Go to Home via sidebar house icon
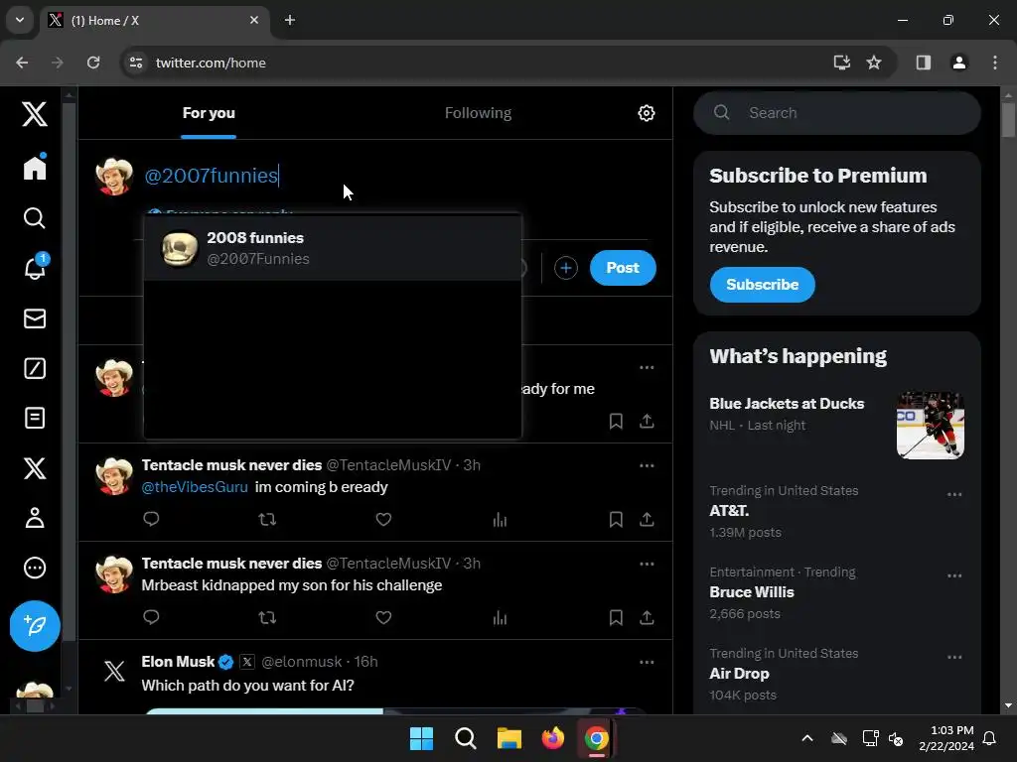The height and width of the screenshot is (762, 1017). point(35,168)
